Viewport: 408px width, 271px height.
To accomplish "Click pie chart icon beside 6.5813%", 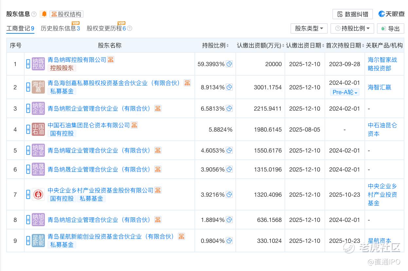I will 229,108.
